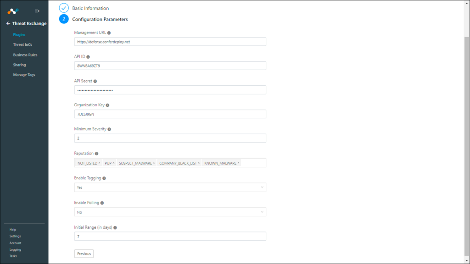Collapse the sidebar with the menu icon

pos(37,11)
